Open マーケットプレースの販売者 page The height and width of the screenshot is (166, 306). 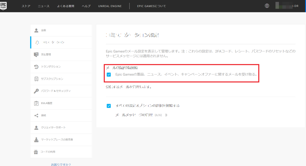tap(61, 140)
